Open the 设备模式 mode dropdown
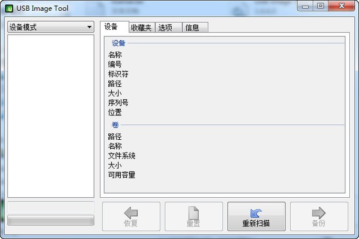The height and width of the screenshot is (239, 359). pyautogui.click(x=51, y=27)
